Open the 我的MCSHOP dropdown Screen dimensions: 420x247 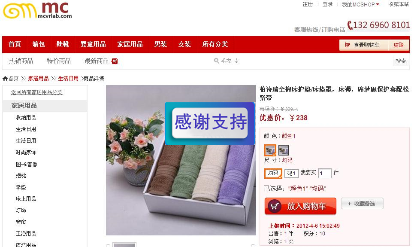[361, 5]
